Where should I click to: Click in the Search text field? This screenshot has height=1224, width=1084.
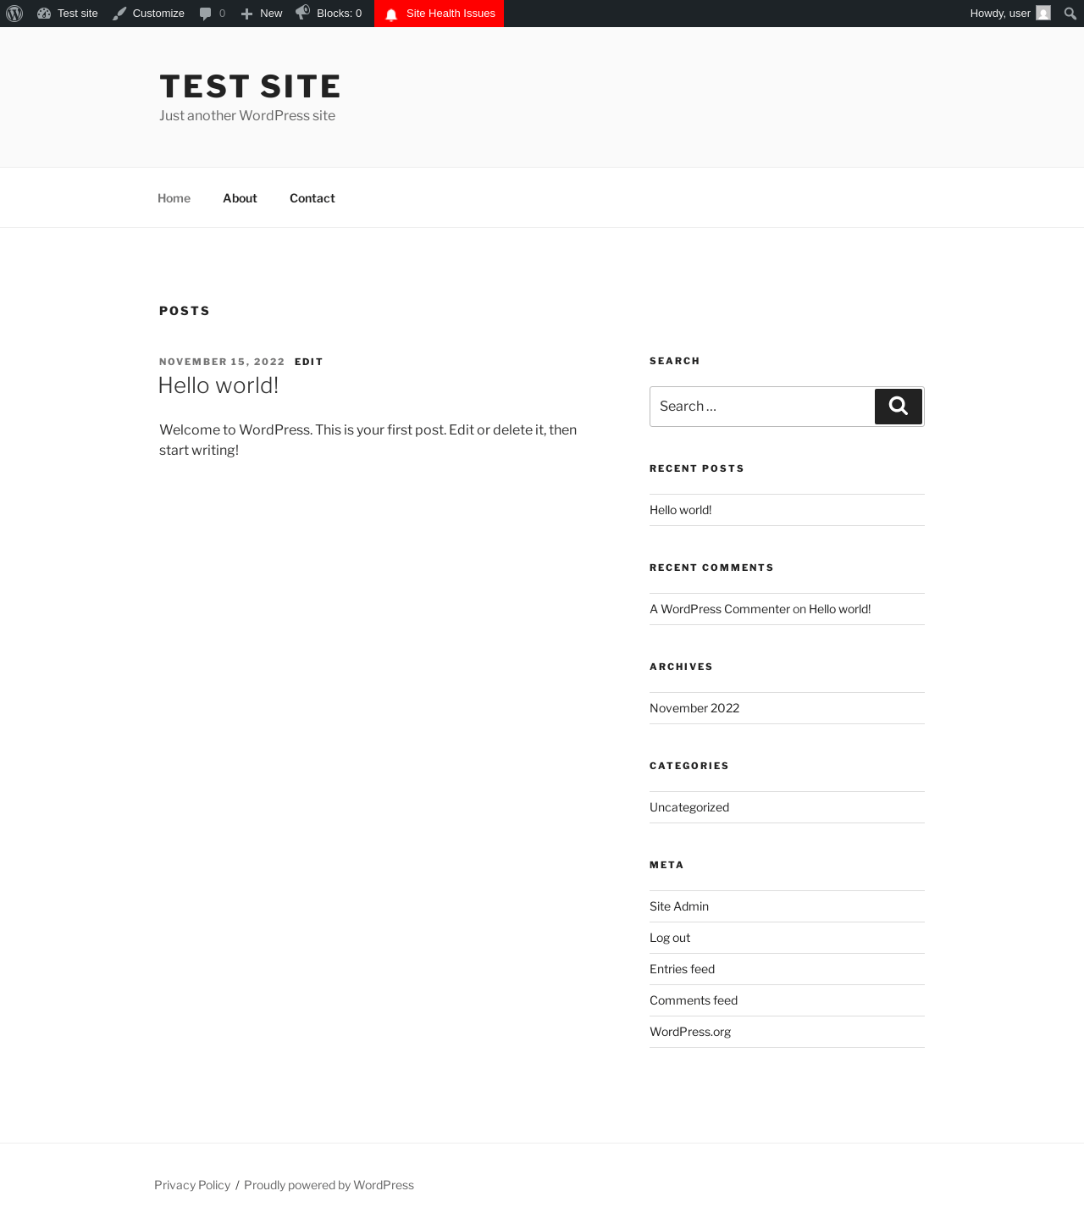tap(761, 407)
